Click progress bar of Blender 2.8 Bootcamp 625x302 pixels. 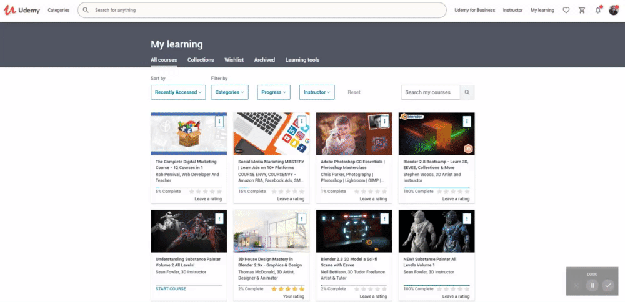point(436,188)
